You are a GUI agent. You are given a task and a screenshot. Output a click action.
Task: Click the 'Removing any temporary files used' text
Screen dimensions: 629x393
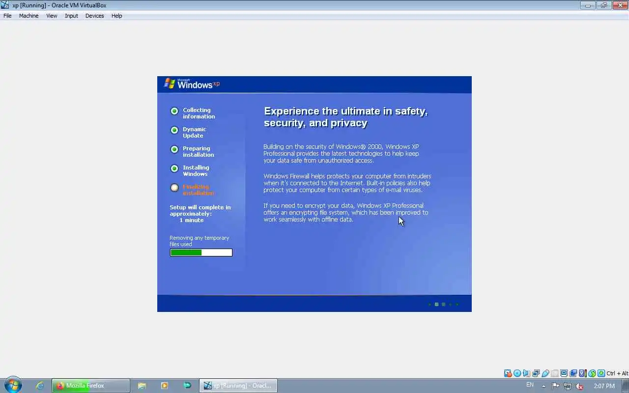[x=200, y=241]
